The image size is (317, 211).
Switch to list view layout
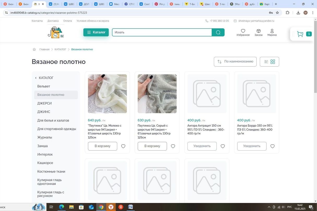266,62
